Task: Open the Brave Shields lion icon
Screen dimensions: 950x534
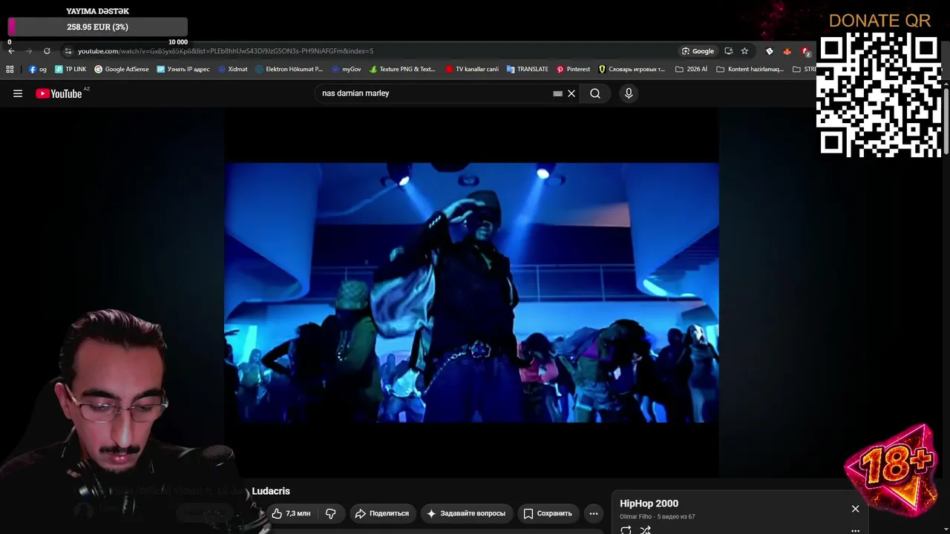Action: 787,51
